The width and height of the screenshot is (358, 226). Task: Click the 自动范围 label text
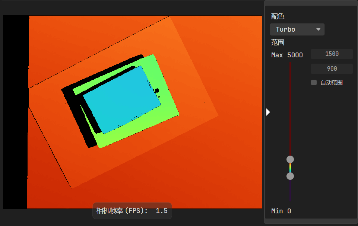[331, 83]
